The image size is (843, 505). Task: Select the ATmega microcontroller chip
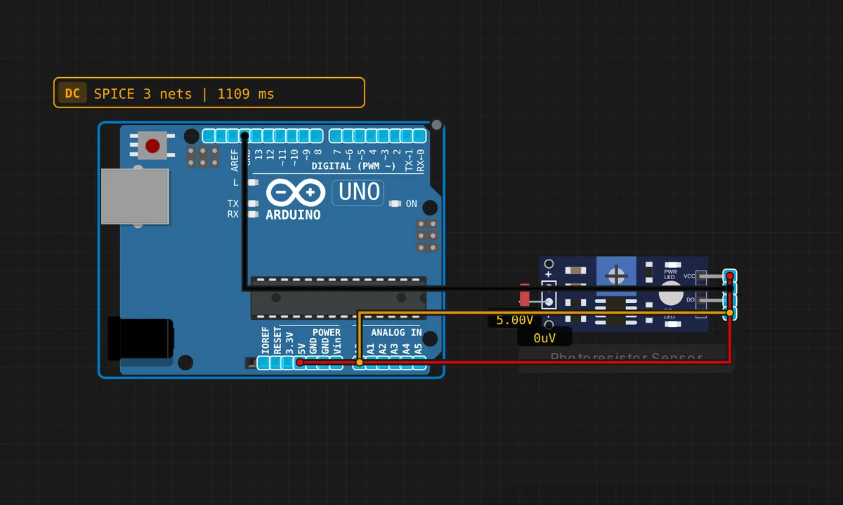(339, 298)
